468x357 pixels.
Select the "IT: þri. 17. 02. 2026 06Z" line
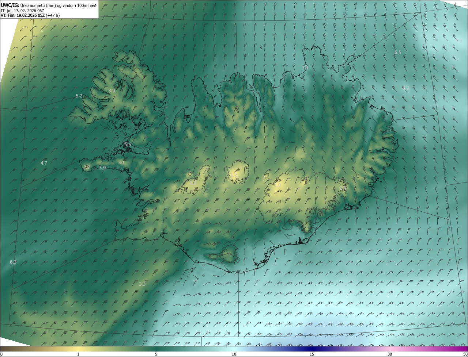[x=22, y=11]
